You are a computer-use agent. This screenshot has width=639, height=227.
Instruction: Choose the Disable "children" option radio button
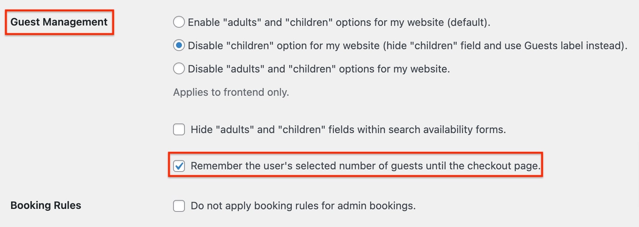pos(179,45)
